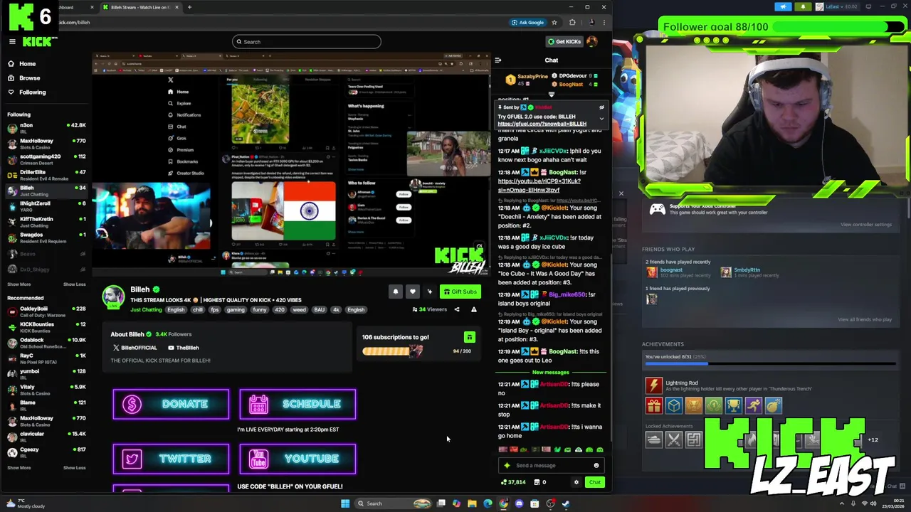Open clavicular recommended channel
The width and height of the screenshot is (911, 512).
(x=46, y=437)
